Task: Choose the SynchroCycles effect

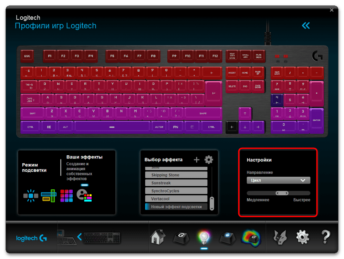Action: (x=176, y=191)
